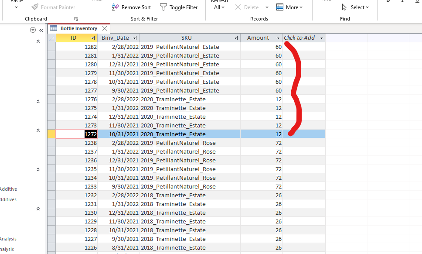Image resolution: width=422 pixels, height=254 pixels.
Task: Collapse the navigation group chevron above Additive
Action: tap(38, 169)
